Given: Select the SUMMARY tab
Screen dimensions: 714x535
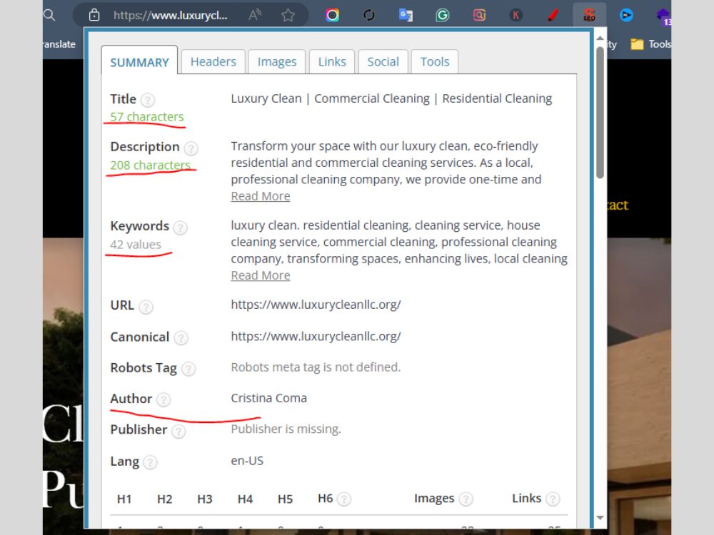Looking at the screenshot, I should click(139, 61).
